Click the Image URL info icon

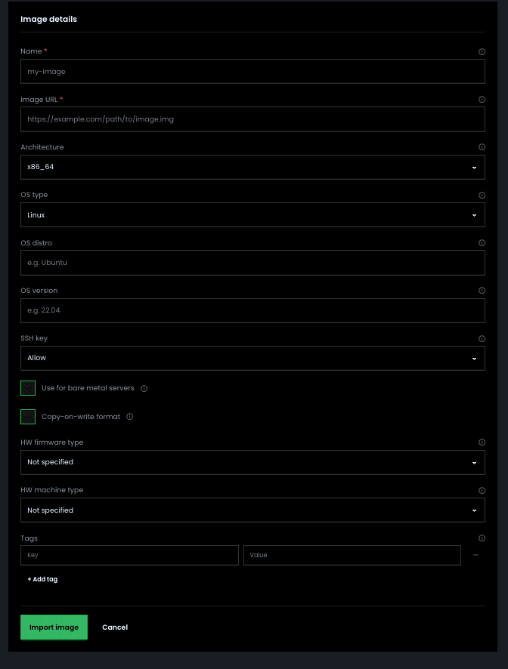click(x=482, y=100)
